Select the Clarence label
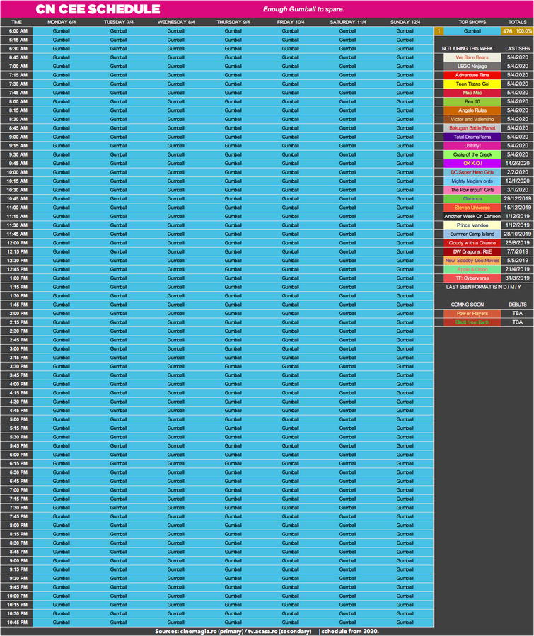Viewport: 534px width, 636px height. tap(472, 199)
